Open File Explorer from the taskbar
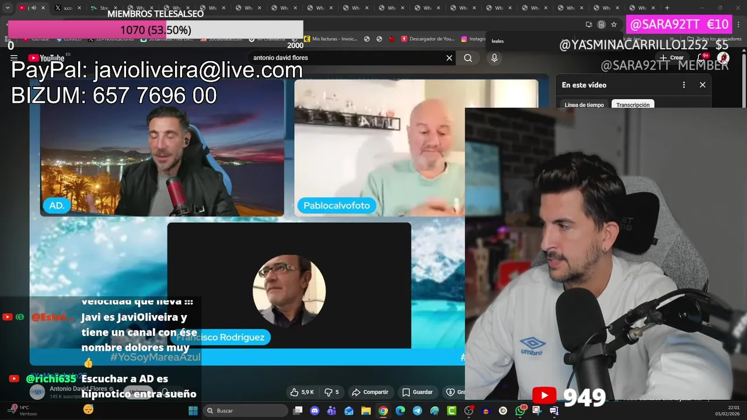This screenshot has height=420, width=747. tap(366, 411)
